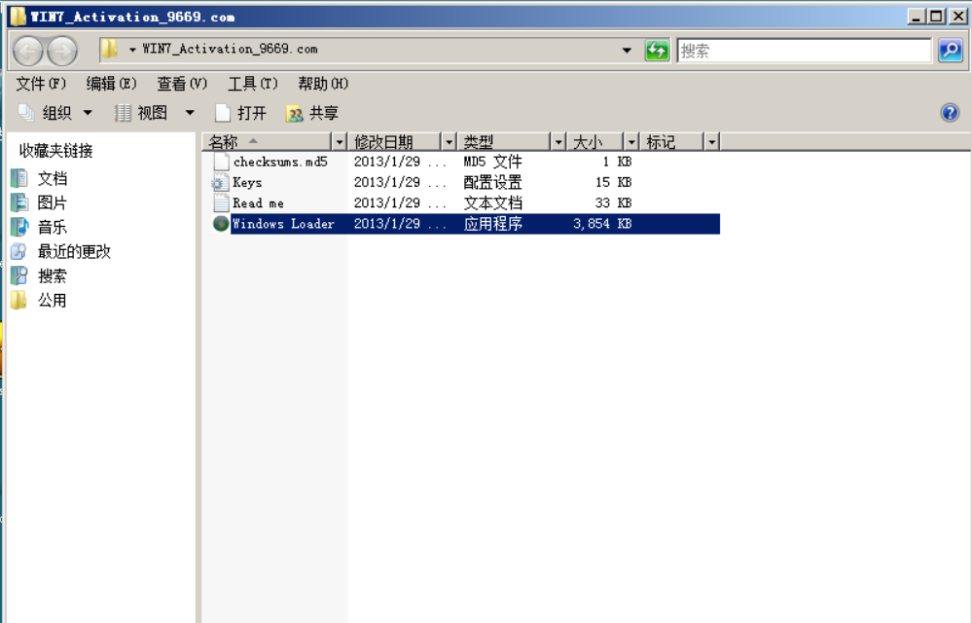Open the 图片 favorite link
The height and width of the screenshot is (623, 972).
click(x=53, y=202)
